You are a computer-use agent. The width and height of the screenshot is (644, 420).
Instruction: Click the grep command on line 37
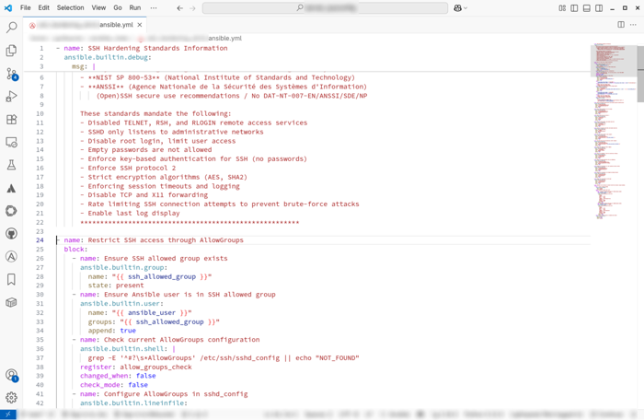tap(224, 358)
